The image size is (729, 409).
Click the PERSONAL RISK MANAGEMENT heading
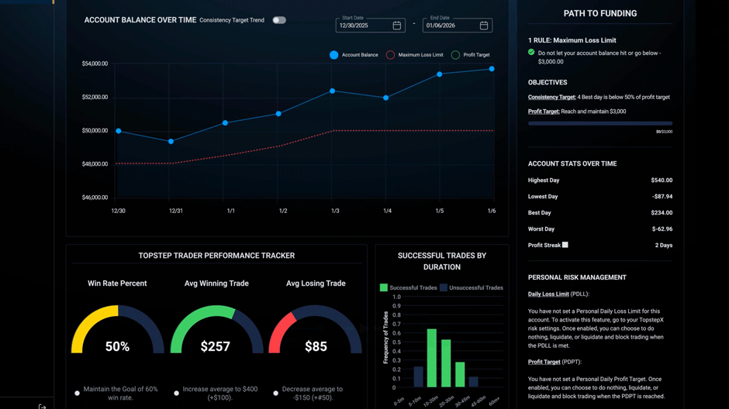[x=577, y=277]
